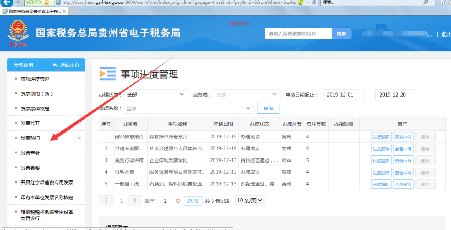Click 预受理通过 status cell
Viewport: 451px width, 230px height.
pos(259,184)
